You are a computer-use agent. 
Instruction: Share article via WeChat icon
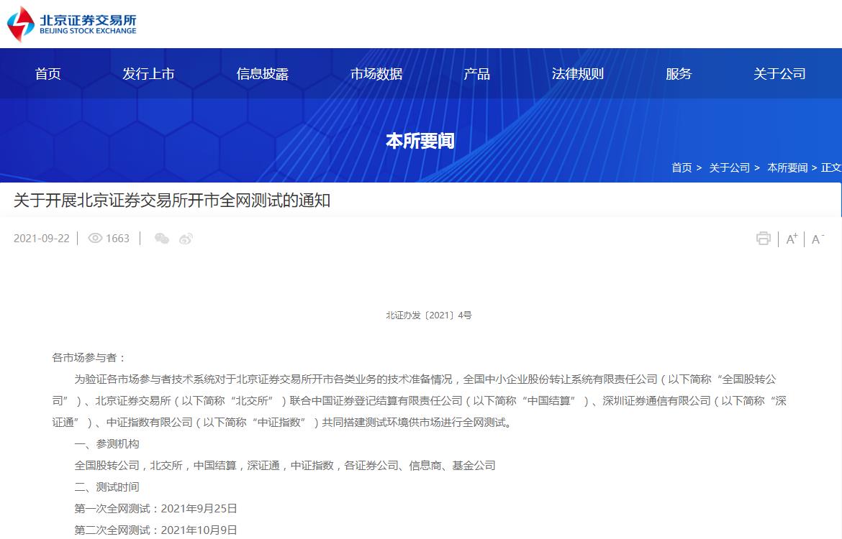[162, 239]
